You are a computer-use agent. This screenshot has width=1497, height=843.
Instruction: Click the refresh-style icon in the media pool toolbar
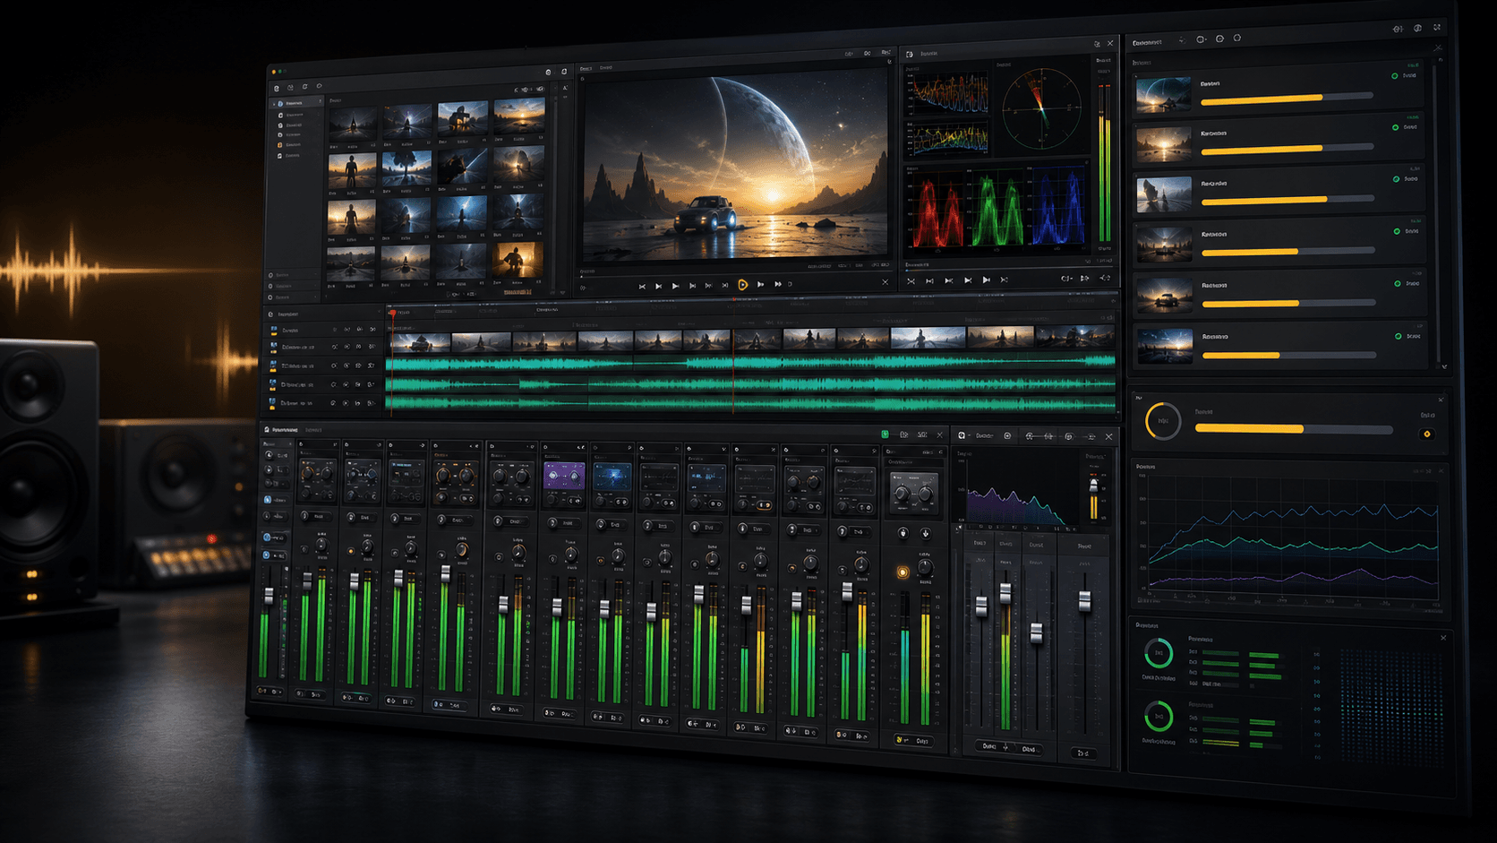coord(305,87)
